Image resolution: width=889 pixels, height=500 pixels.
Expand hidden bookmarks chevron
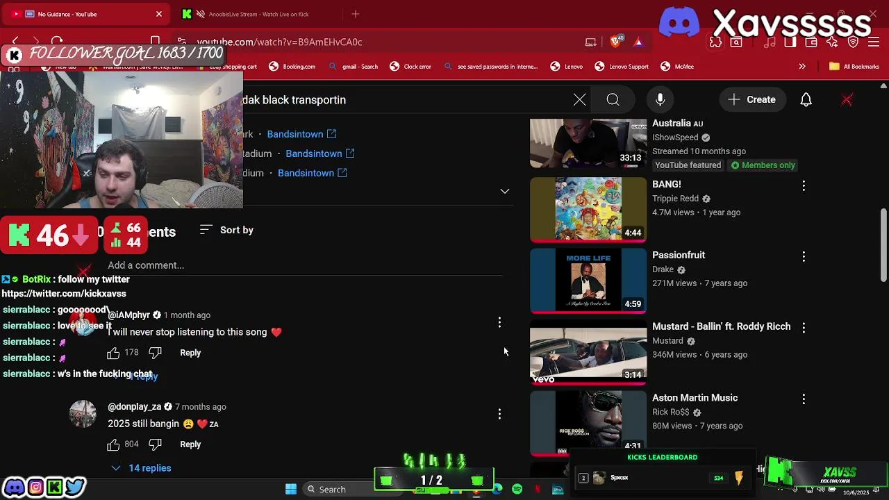click(802, 67)
